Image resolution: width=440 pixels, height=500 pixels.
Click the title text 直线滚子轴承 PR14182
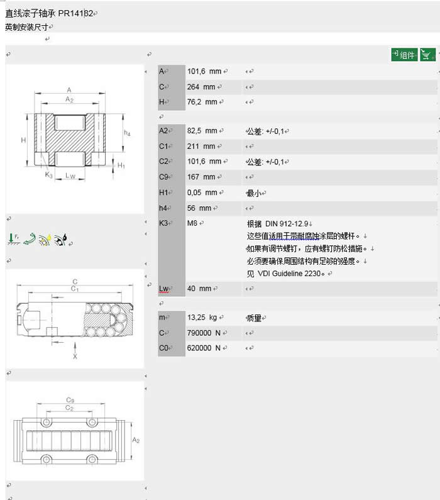tap(50, 13)
